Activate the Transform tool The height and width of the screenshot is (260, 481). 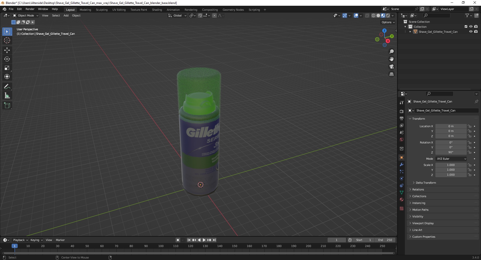coord(7,76)
